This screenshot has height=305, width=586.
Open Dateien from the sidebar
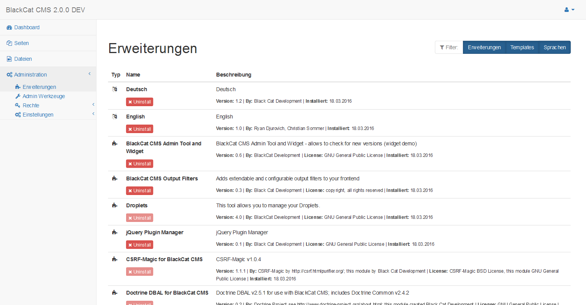23,59
